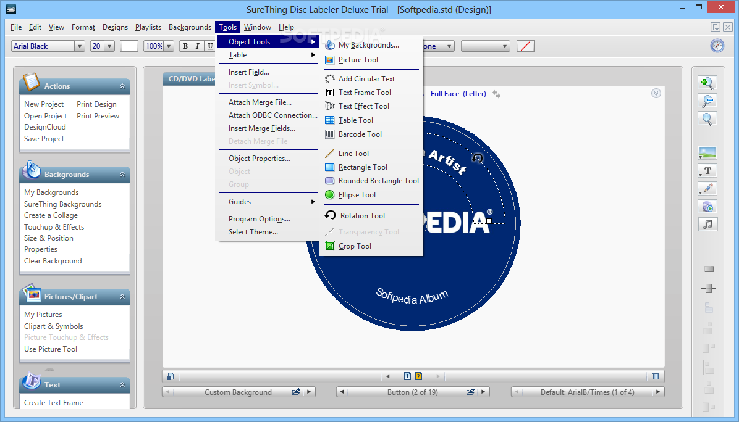The height and width of the screenshot is (422, 739).
Task: Click Create Text Frame link
Action: [54, 403]
